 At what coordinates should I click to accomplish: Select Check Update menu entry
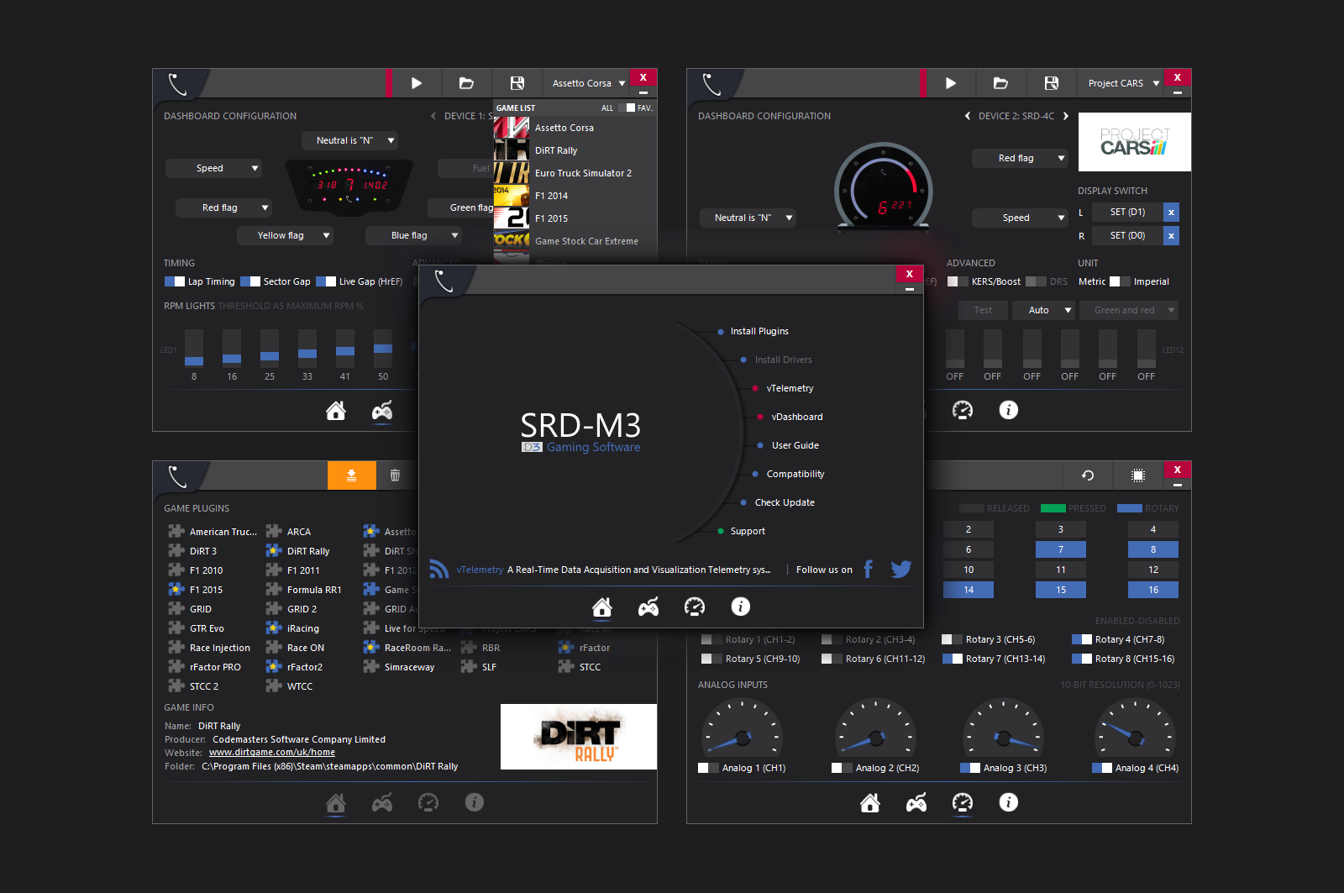(x=785, y=502)
